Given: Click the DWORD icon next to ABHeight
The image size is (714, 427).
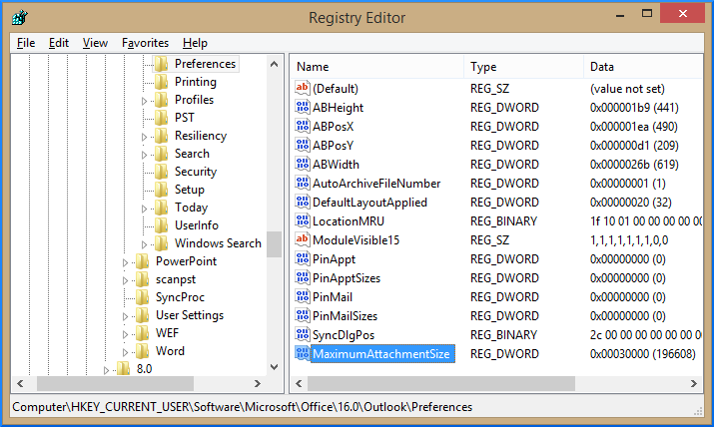Looking at the screenshot, I should (x=302, y=108).
